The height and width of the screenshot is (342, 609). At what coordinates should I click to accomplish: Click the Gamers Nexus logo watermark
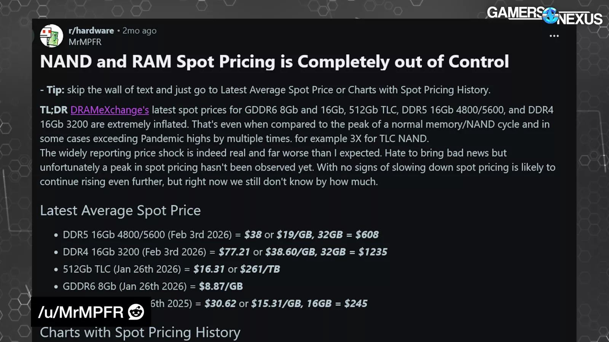click(544, 16)
